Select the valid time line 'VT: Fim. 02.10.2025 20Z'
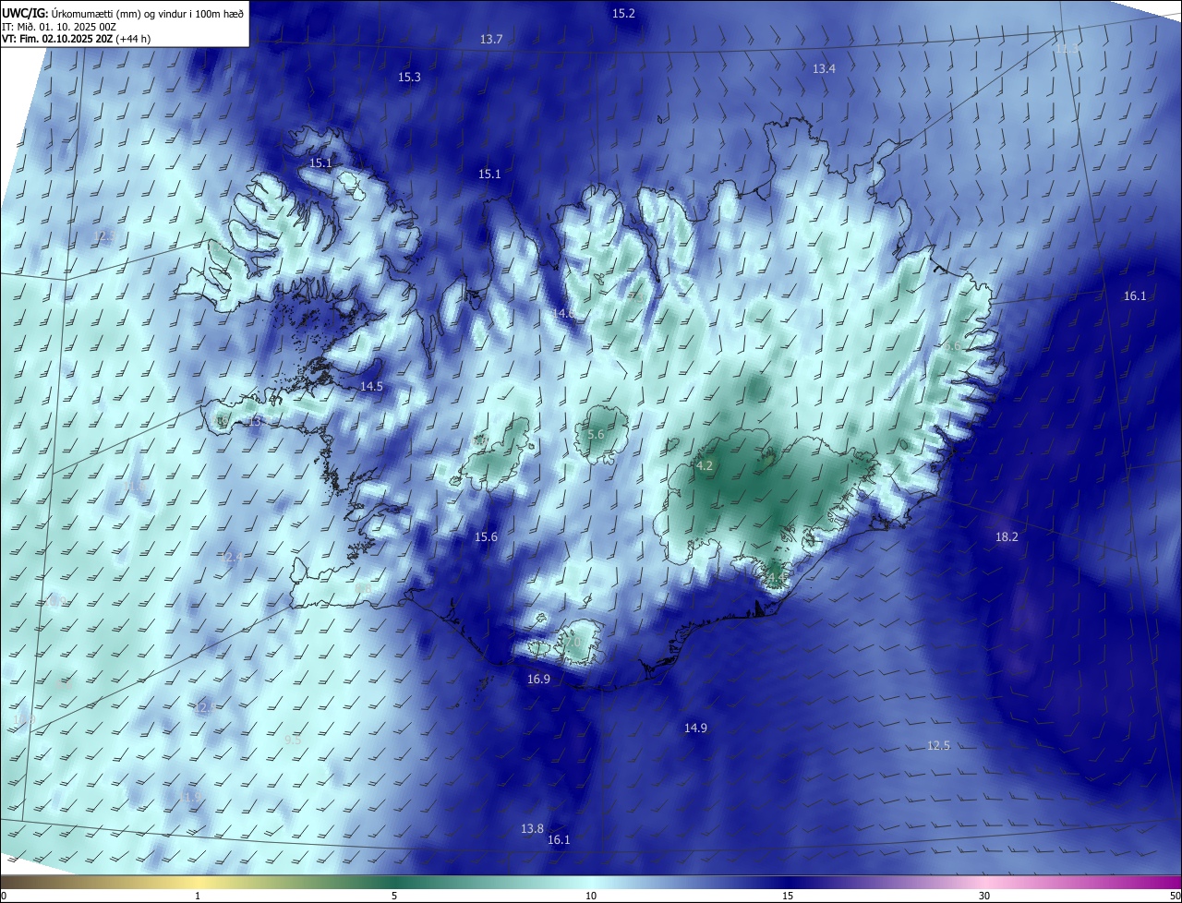Viewport: 1182px width, 903px height. tap(76, 39)
